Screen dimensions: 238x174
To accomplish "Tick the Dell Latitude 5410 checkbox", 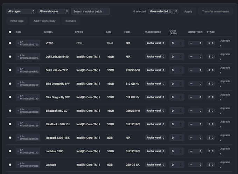I will (x=10, y=57).
